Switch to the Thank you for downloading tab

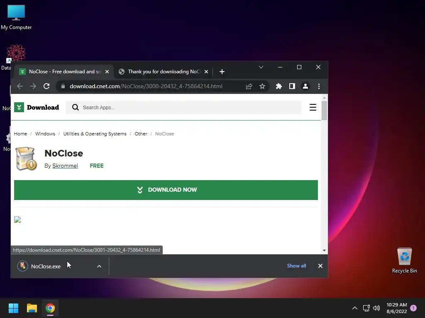tap(164, 72)
